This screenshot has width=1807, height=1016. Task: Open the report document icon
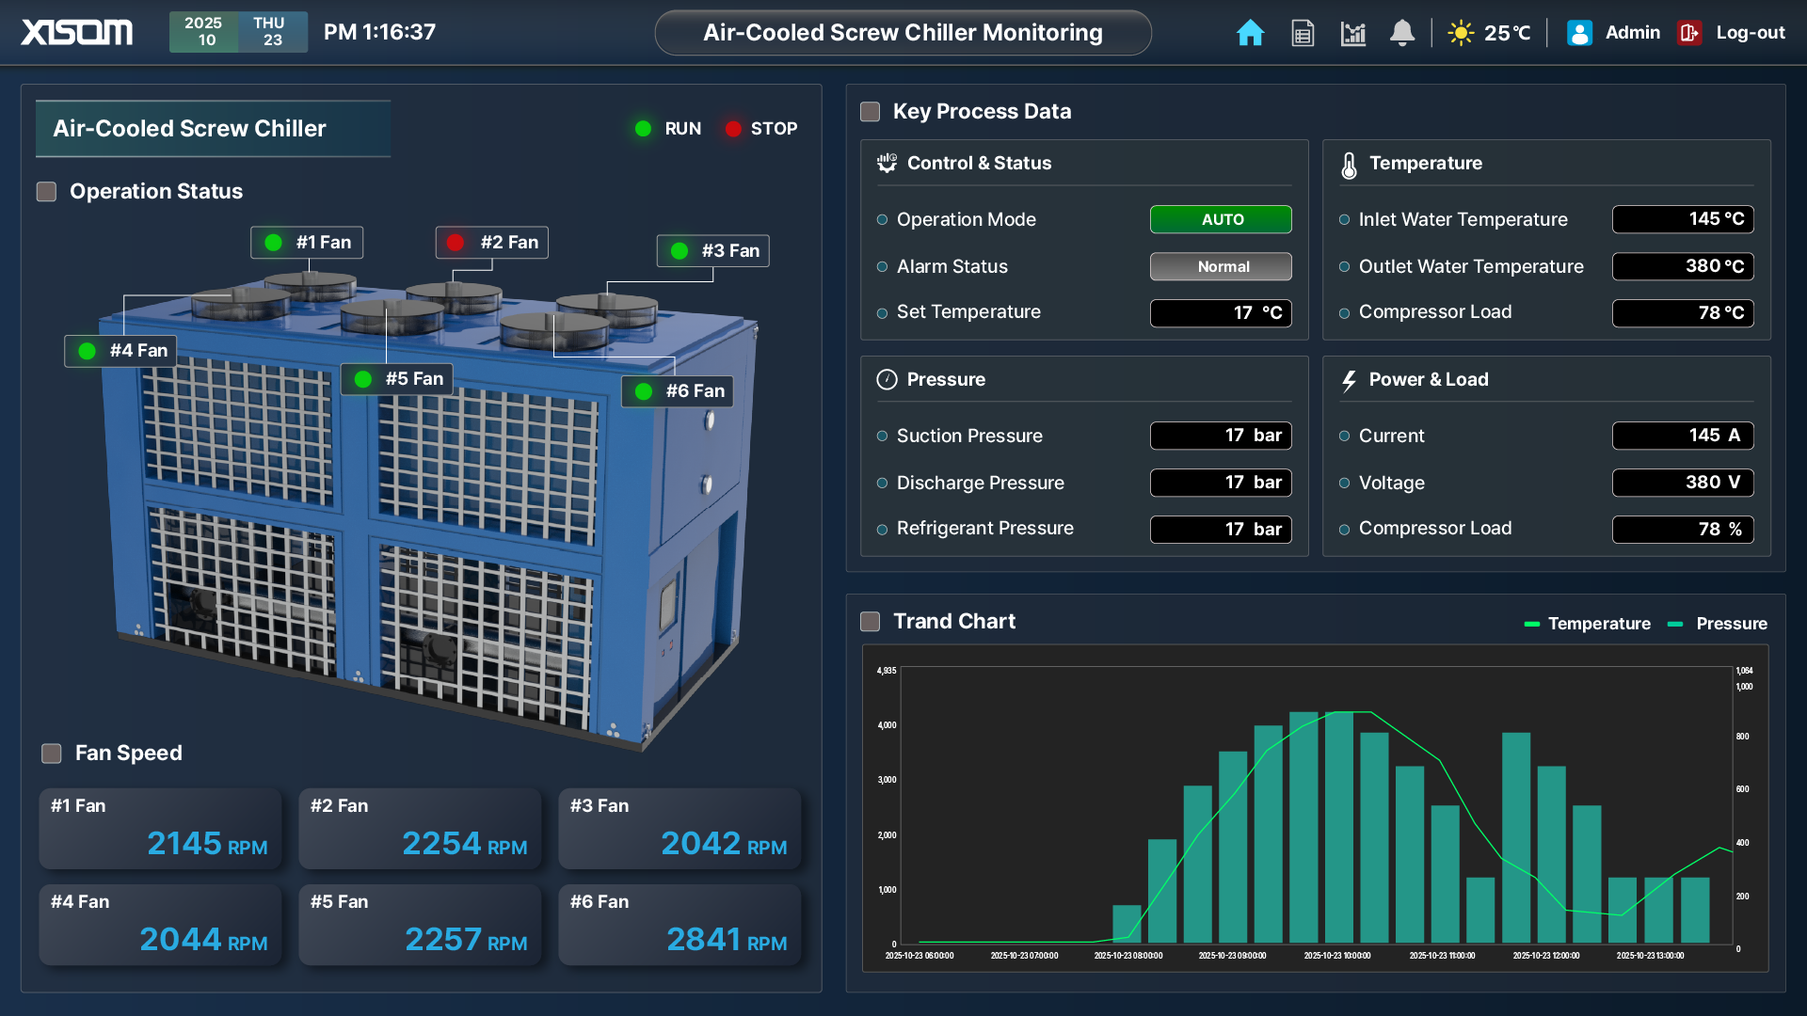1302,32
